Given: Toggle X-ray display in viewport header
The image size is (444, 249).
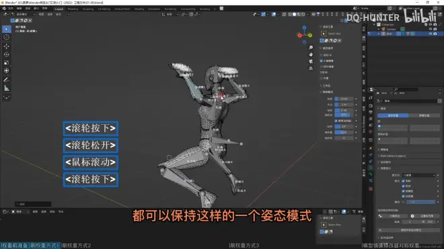Looking at the screenshot, I should [x=284, y=14].
